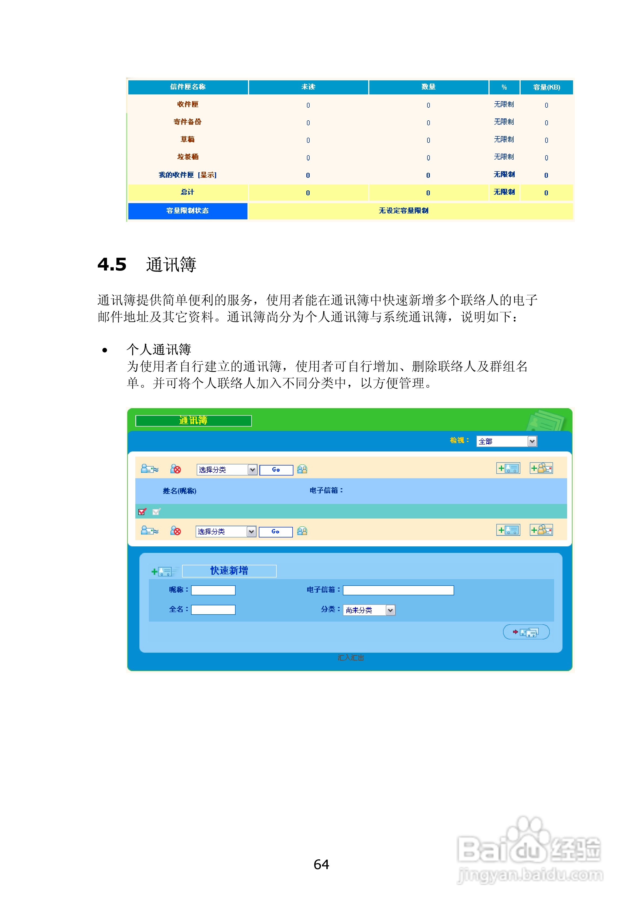This screenshot has height=911, width=643.
Task: Click the bottom add-contact card icon
Action: click(508, 530)
